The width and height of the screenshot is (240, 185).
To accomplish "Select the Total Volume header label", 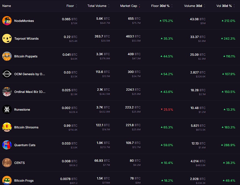I will (x=97, y=6).
